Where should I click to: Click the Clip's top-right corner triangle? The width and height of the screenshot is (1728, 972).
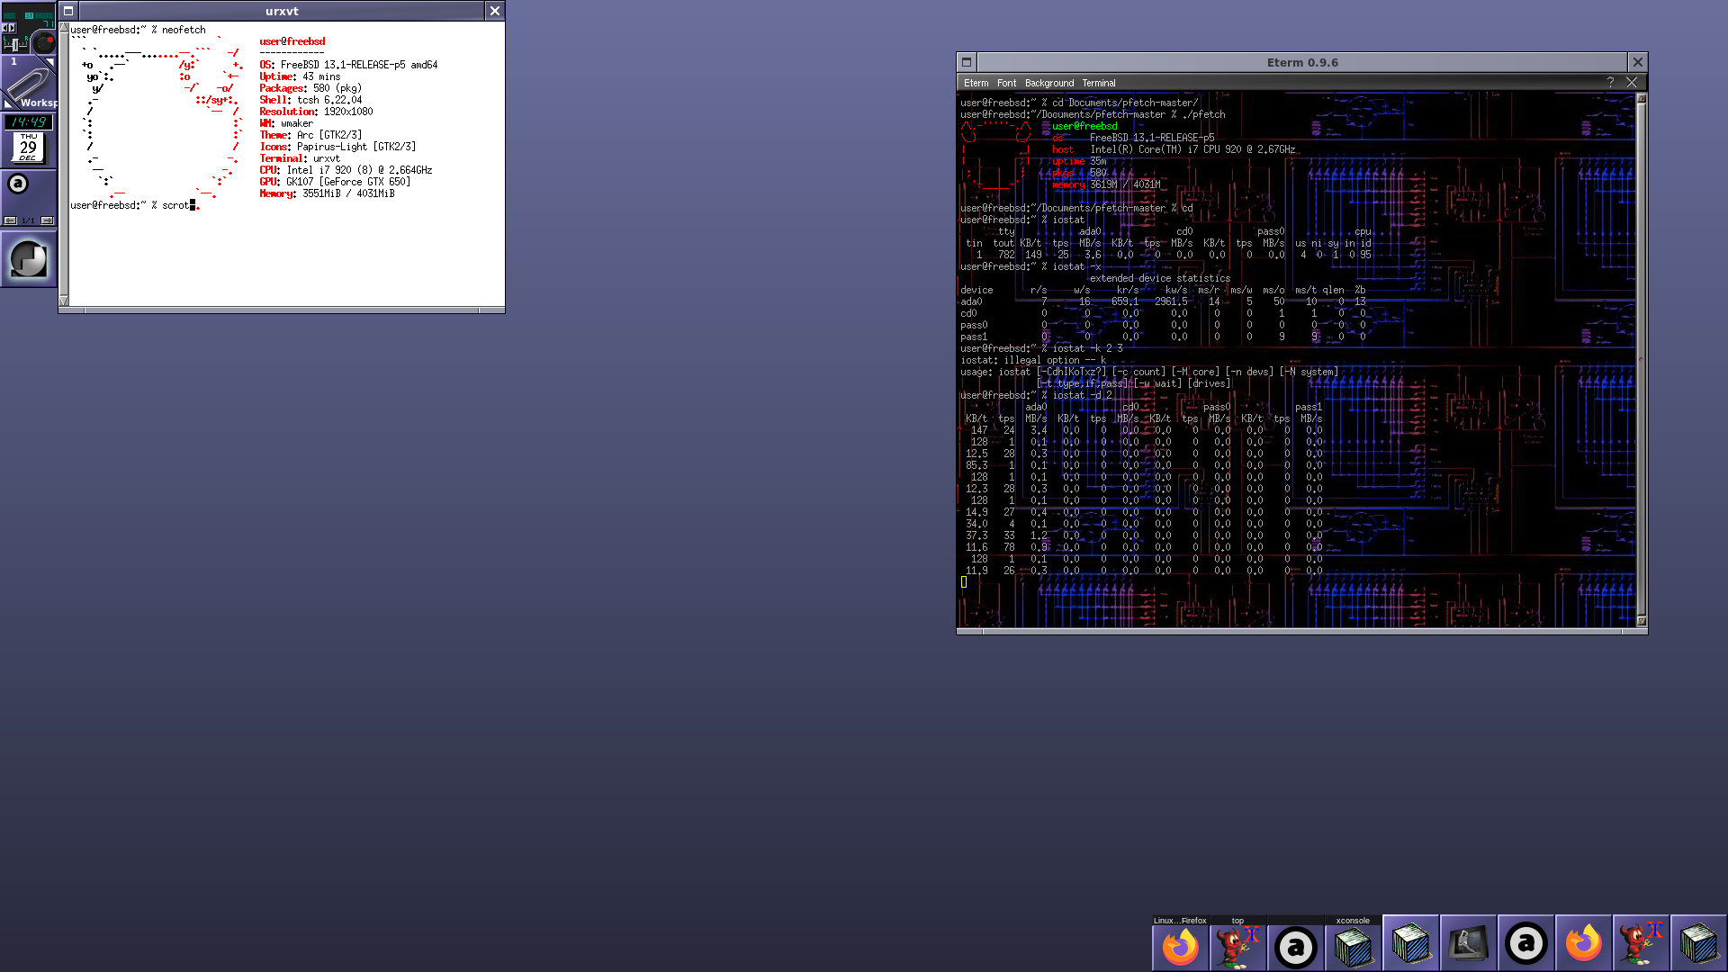pos(50,61)
